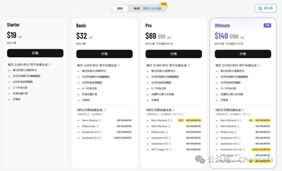Click Ultimate plan Nano Banana 2 info icon
The width and height of the screenshot is (282, 171).
[240, 120]
